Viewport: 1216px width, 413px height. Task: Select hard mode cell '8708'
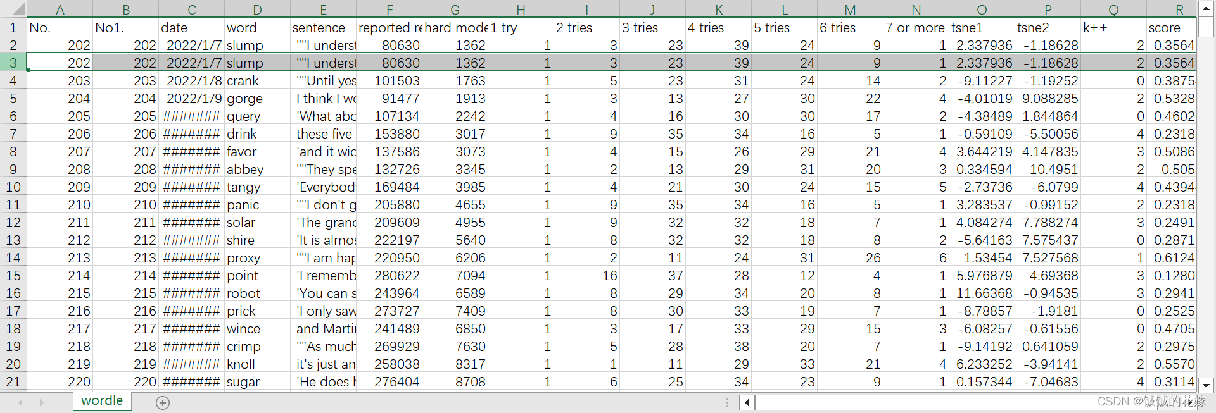[x=455, y=381]
